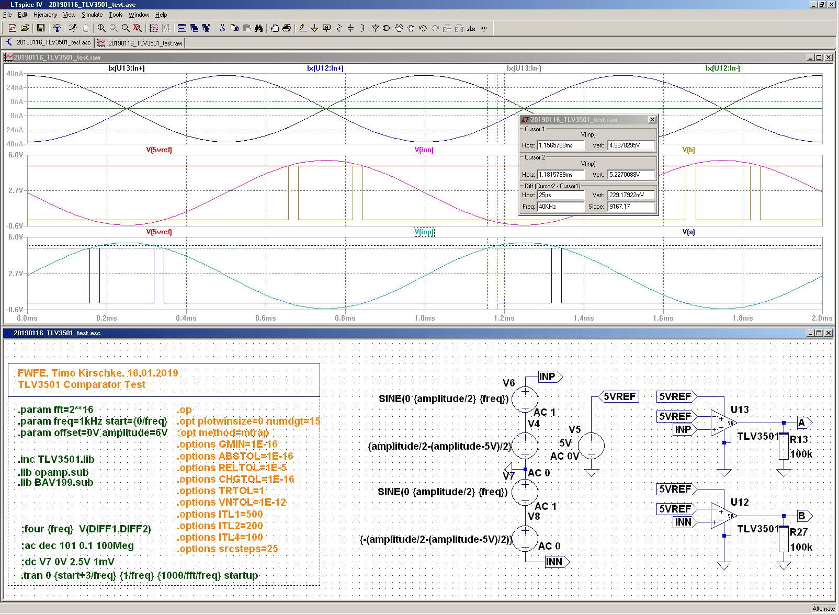
Task: Click the Find binoculars icon
Action: (x=258, y=28)
